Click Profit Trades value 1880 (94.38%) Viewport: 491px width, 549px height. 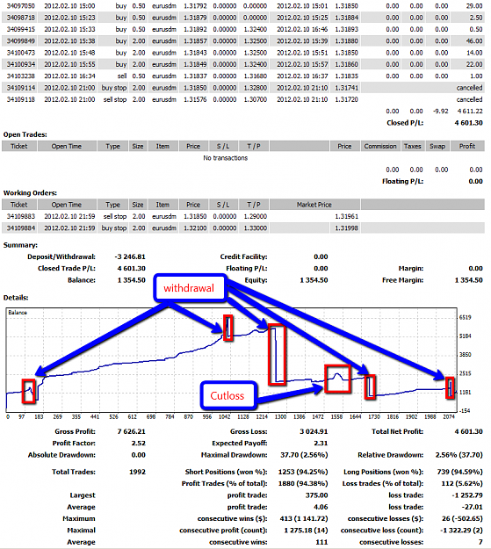[303, 483]
